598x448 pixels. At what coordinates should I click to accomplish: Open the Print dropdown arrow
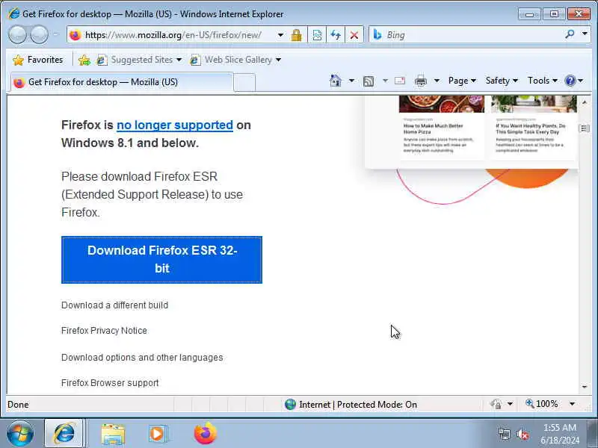437,81
